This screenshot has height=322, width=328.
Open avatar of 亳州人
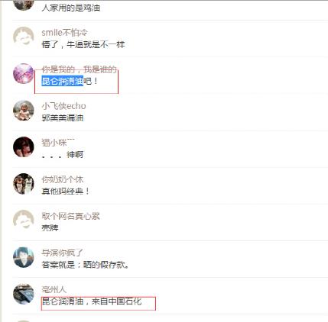click(x=24, y=294)
